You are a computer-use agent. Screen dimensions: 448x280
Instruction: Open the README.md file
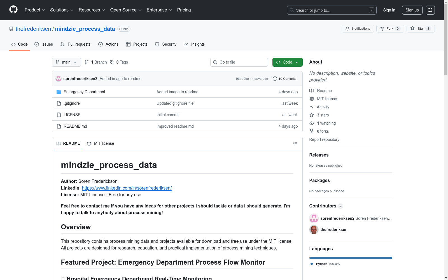75,126
